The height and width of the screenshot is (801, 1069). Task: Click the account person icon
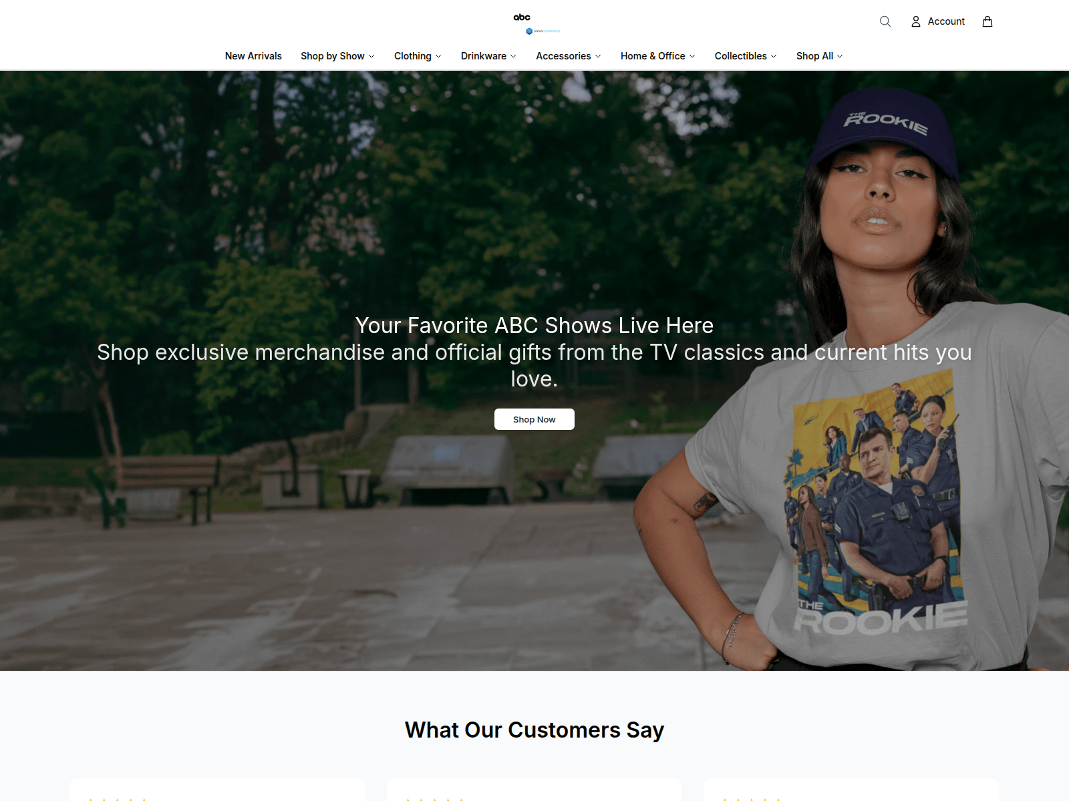[916, 21]
